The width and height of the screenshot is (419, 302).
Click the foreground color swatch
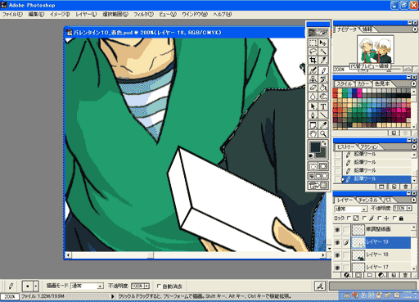pyautogui.click(x=315, y=147)
